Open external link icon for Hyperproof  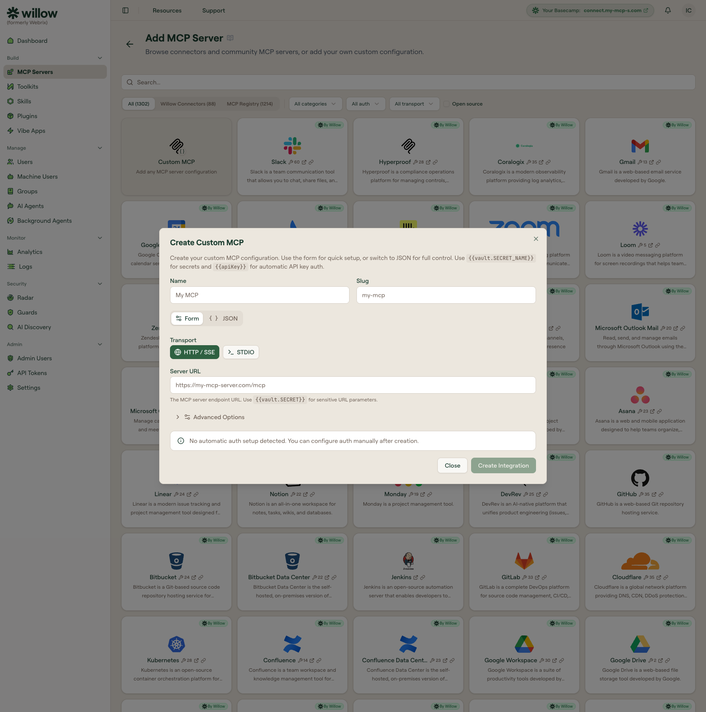click(x=428, y=162)
